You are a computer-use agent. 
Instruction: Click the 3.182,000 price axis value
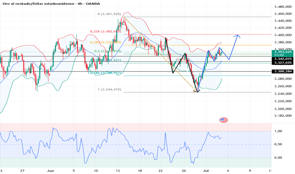coord(283,116)
